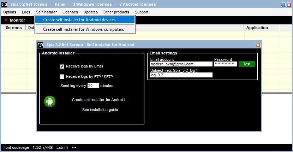Click the green Android robot icon
This screenshot has width=293, height=152.
[x=50, y=101]
